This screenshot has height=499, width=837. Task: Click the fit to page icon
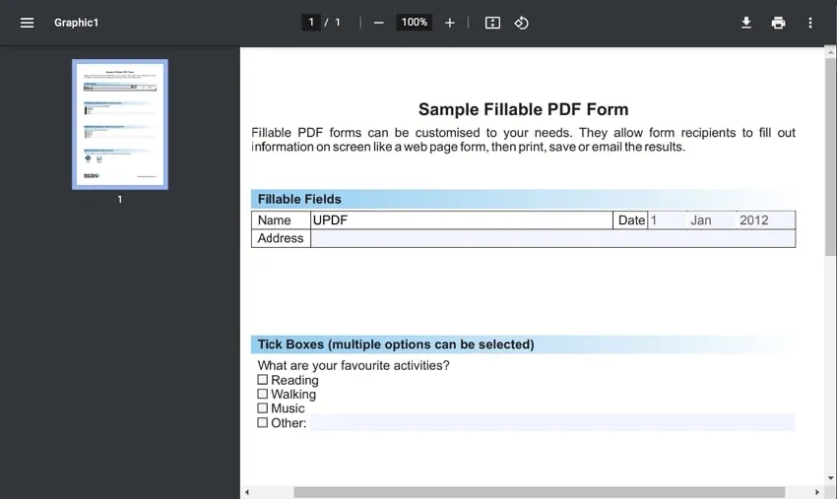click(493, 23)
